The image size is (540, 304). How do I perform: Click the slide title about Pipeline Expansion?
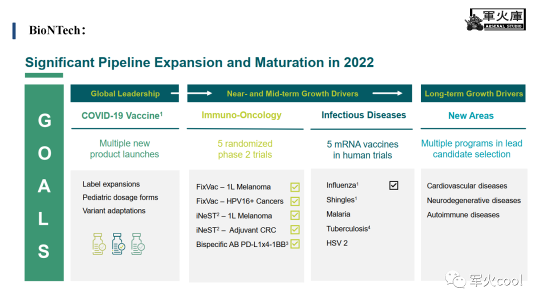[x=199, y=62]
